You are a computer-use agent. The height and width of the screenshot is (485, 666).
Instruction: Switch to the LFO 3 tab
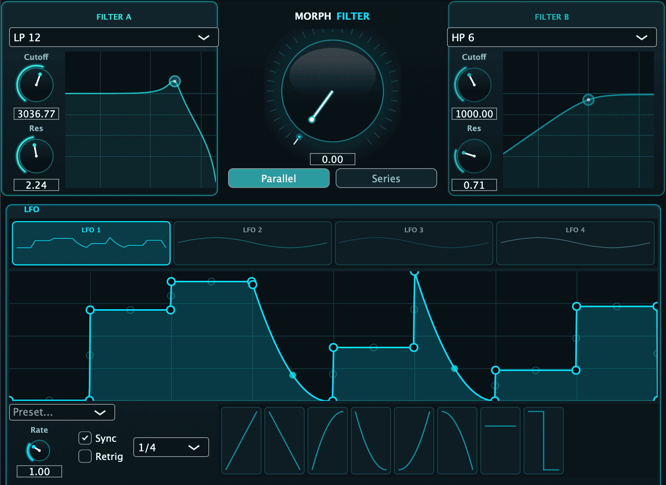click(x=414, y=243)
